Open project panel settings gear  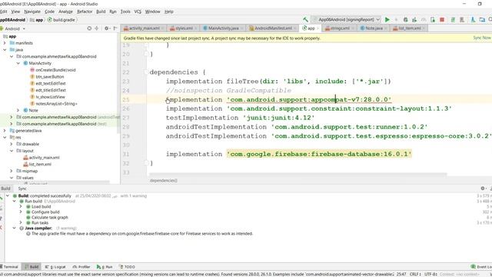click(x=107, y=28)
